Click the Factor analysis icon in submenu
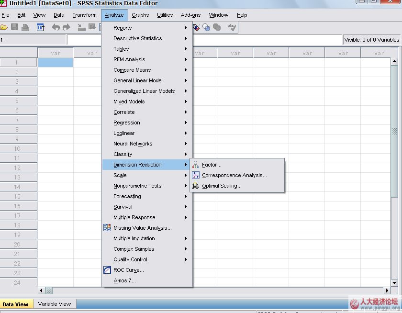Image resolution: width=402 pixels, height=313 pixels. coord(195,165)
